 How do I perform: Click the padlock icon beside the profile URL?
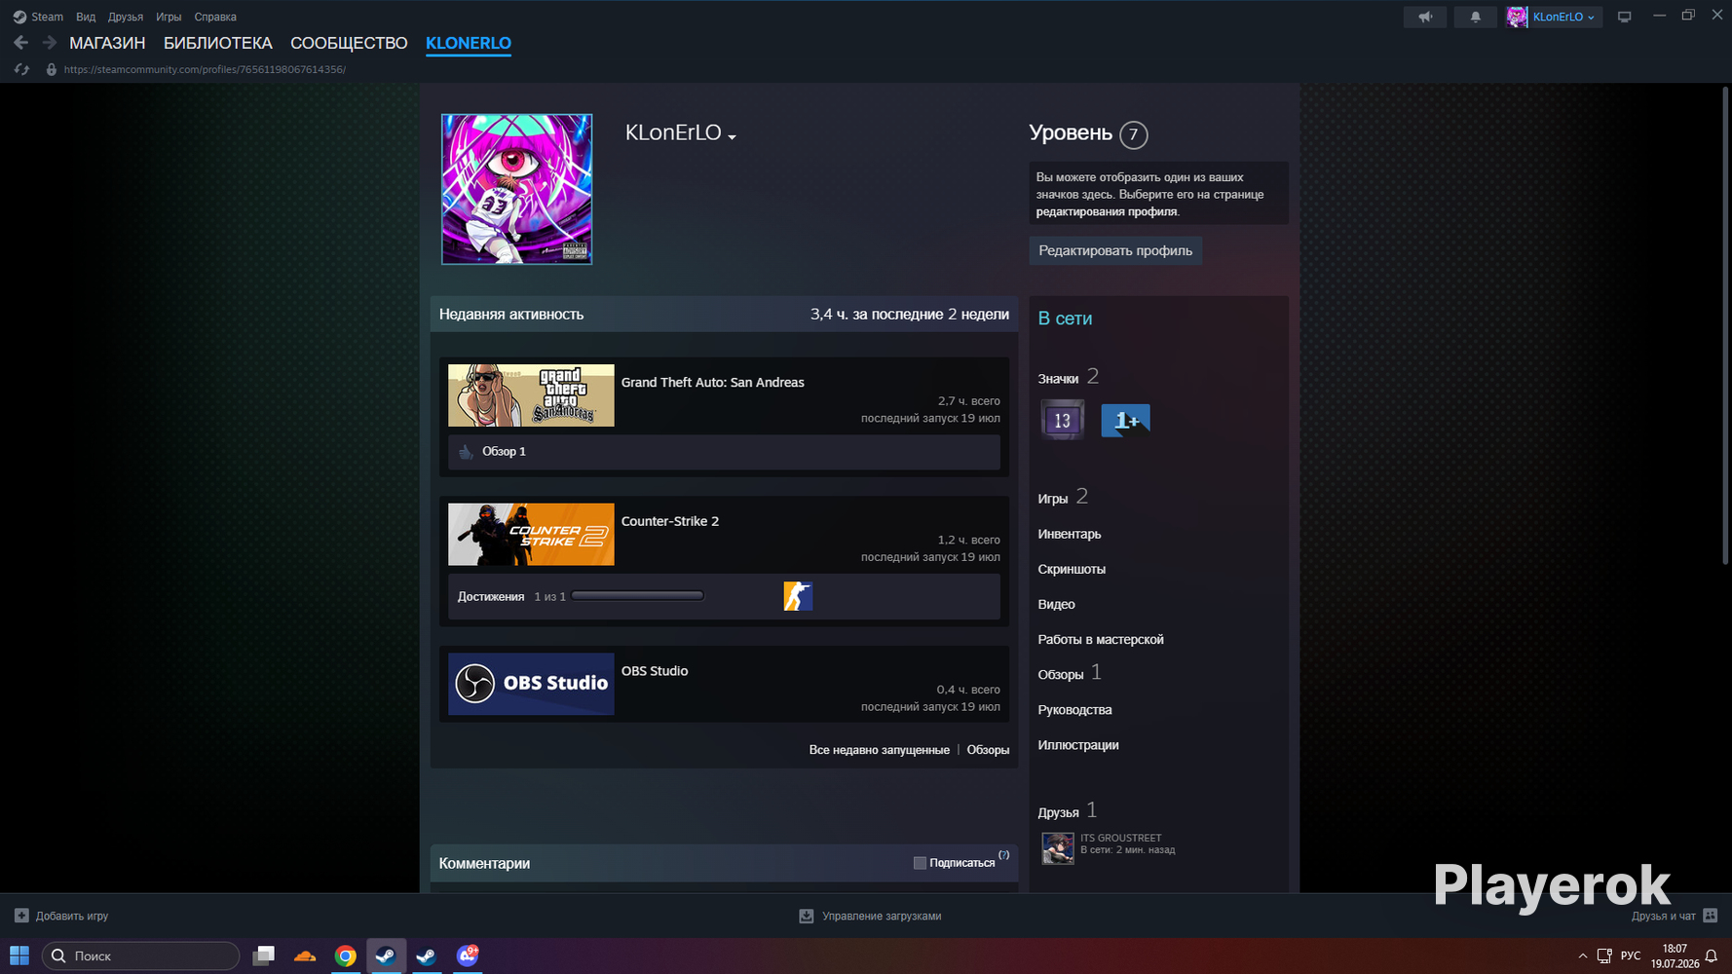52,69
